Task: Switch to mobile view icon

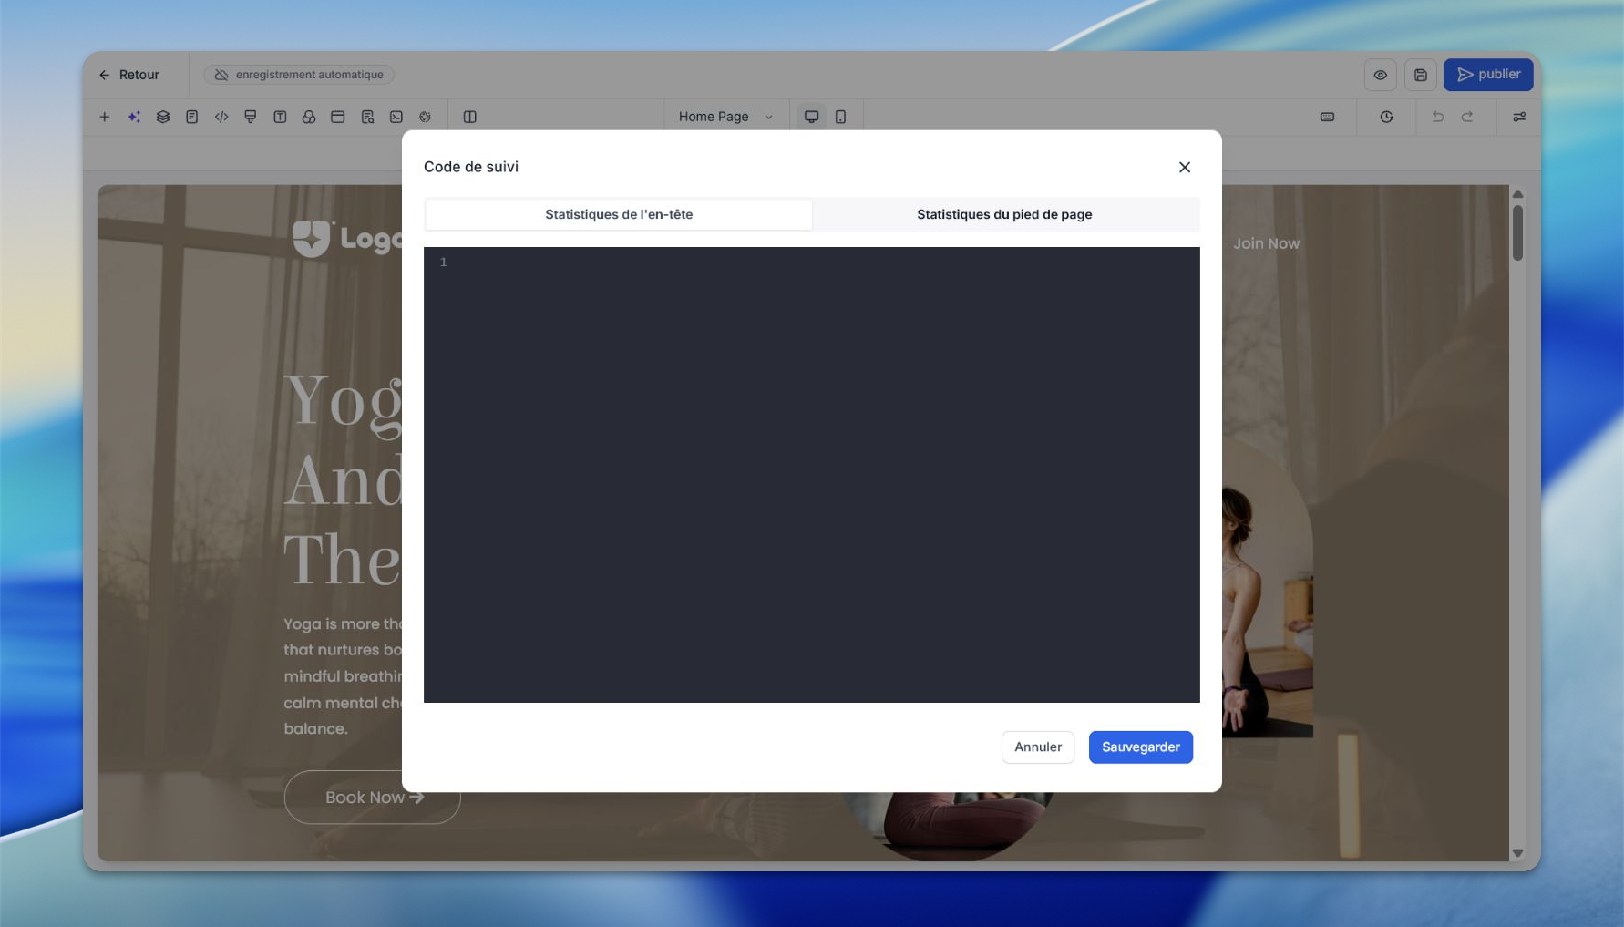Action: coord(840,117)
